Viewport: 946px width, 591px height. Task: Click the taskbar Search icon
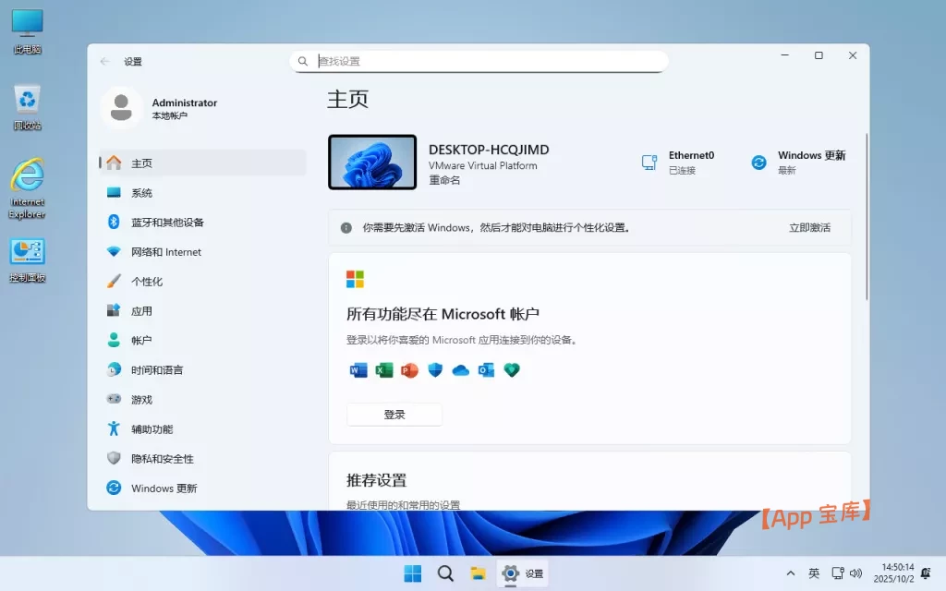[445, 573]
